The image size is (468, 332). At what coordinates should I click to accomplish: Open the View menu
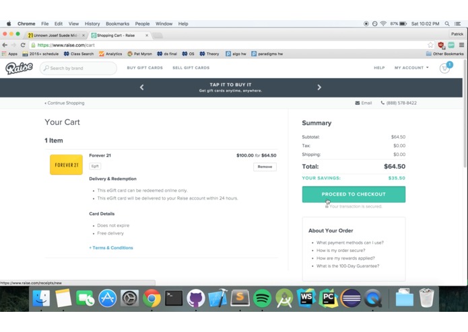[x=73, y=24]
